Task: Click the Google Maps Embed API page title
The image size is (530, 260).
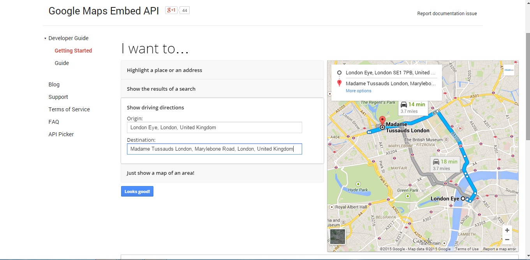Action: [104, 11]
